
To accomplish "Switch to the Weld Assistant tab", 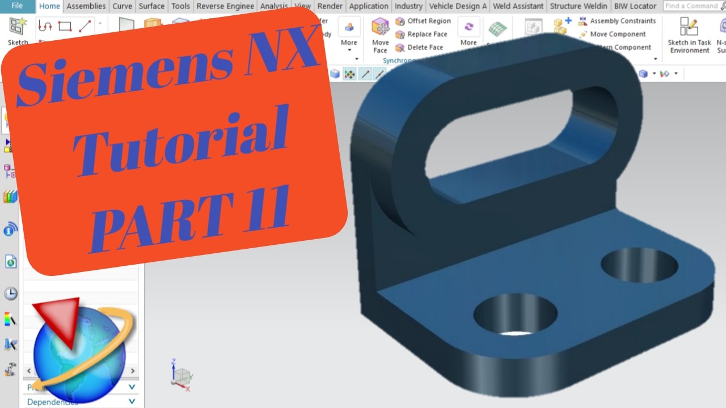I will click(x=518, y=6).
